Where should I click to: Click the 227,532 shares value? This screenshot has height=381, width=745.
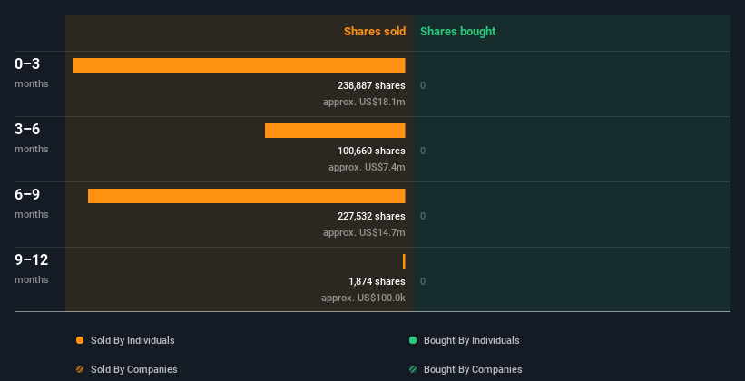pyautogui.click(x=371, y=216)
